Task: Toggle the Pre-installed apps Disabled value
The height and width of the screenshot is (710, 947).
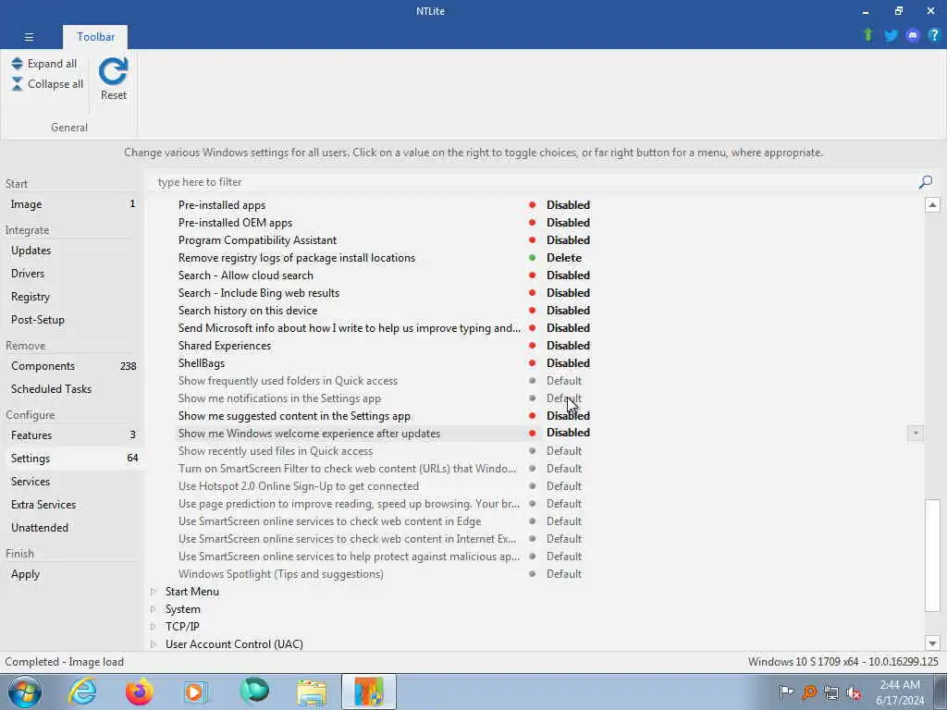Action: [568, 205]
